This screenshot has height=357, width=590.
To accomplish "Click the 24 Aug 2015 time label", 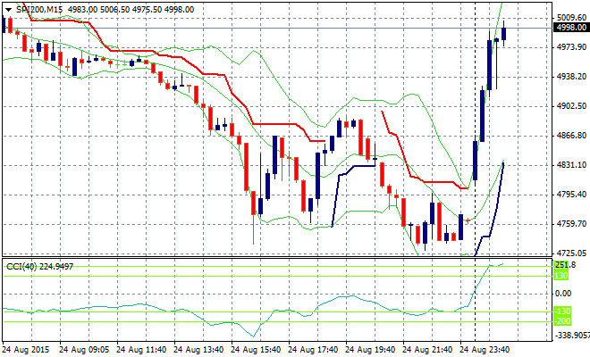I will (26, 350).
